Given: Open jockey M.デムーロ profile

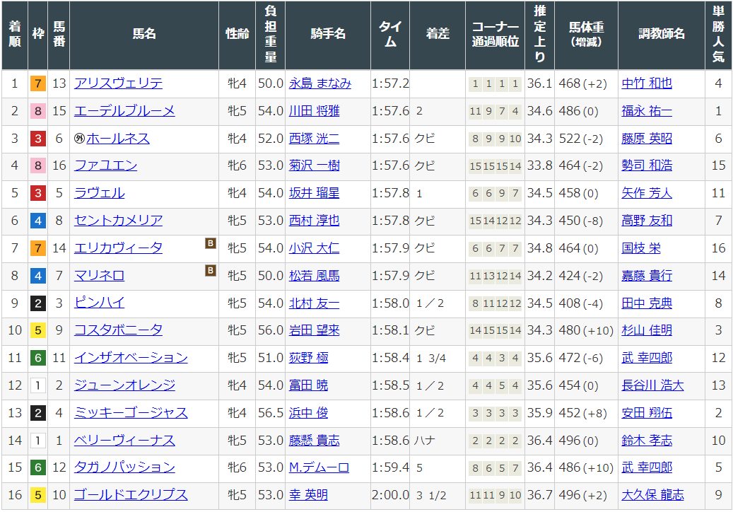Looking at the screenshot, I should 319,467.
